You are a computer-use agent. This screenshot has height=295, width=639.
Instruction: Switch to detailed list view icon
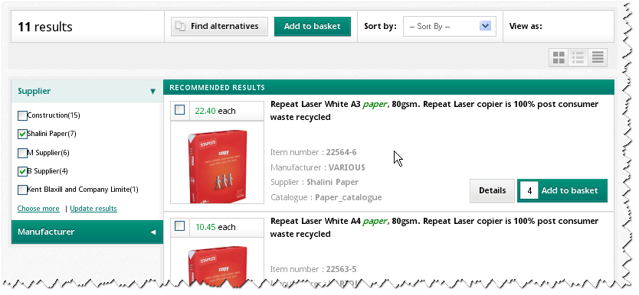[x=578, y=57]
